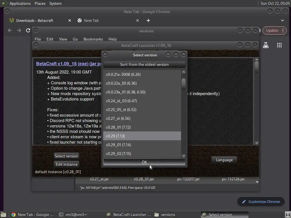Switch to vm3@vm3 terminal in taskbar
This screenshot has height=218, width=291.
tap(73, 215)
